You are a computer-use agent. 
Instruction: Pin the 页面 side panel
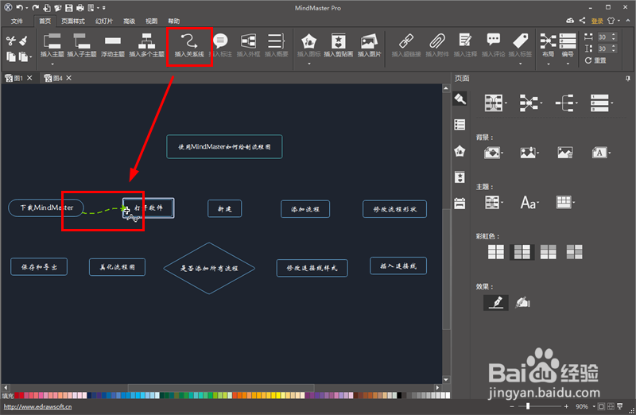628,78
